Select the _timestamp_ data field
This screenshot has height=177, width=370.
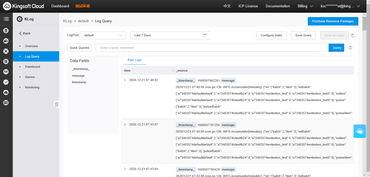coord(81,69)
